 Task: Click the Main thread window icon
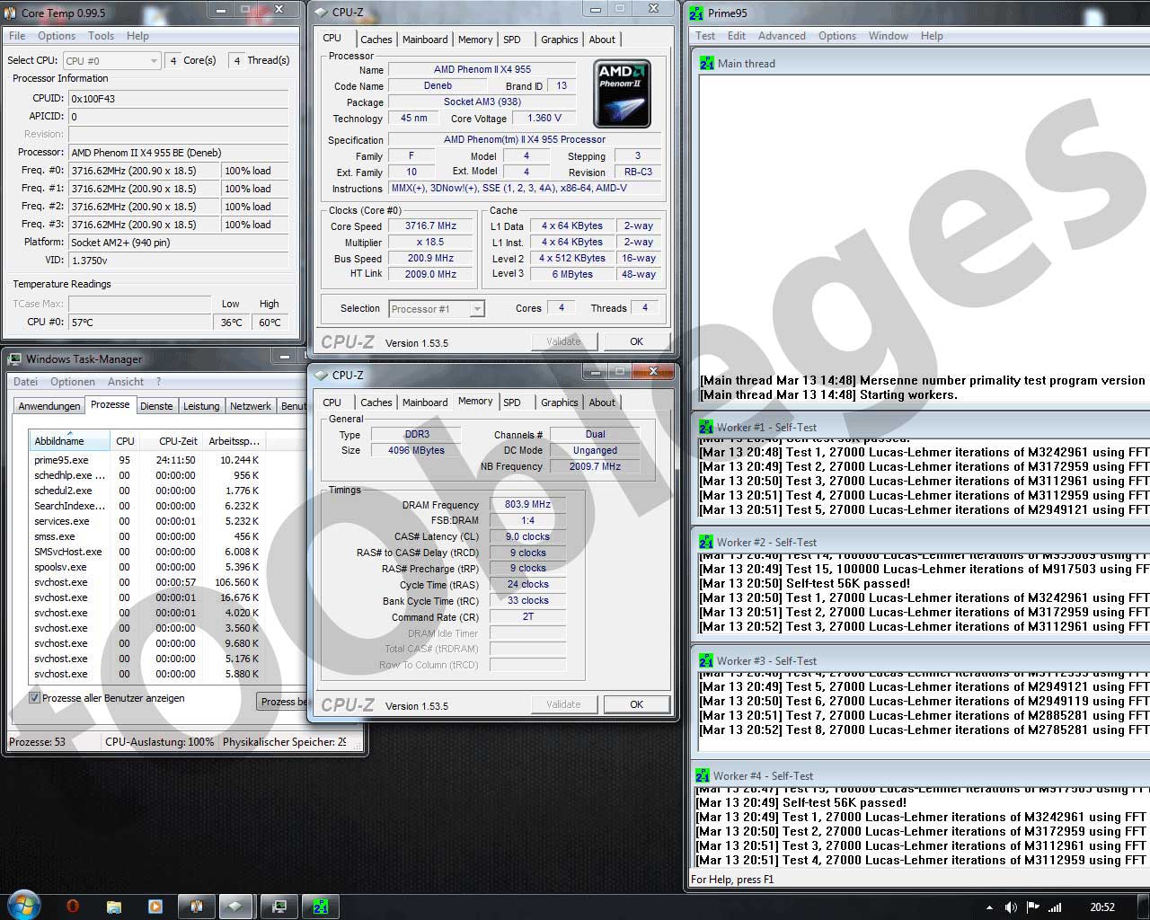706,63
